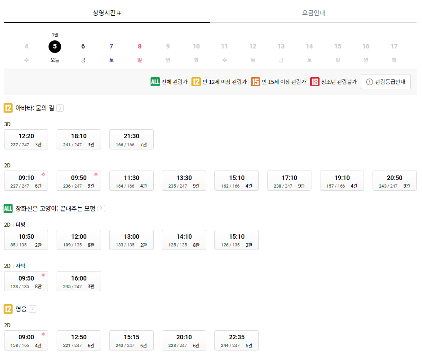The image size is (422, 355).
Task: Select January 6 Friday in the date picker
Action: pyautogui.click(x=83, y=46)
